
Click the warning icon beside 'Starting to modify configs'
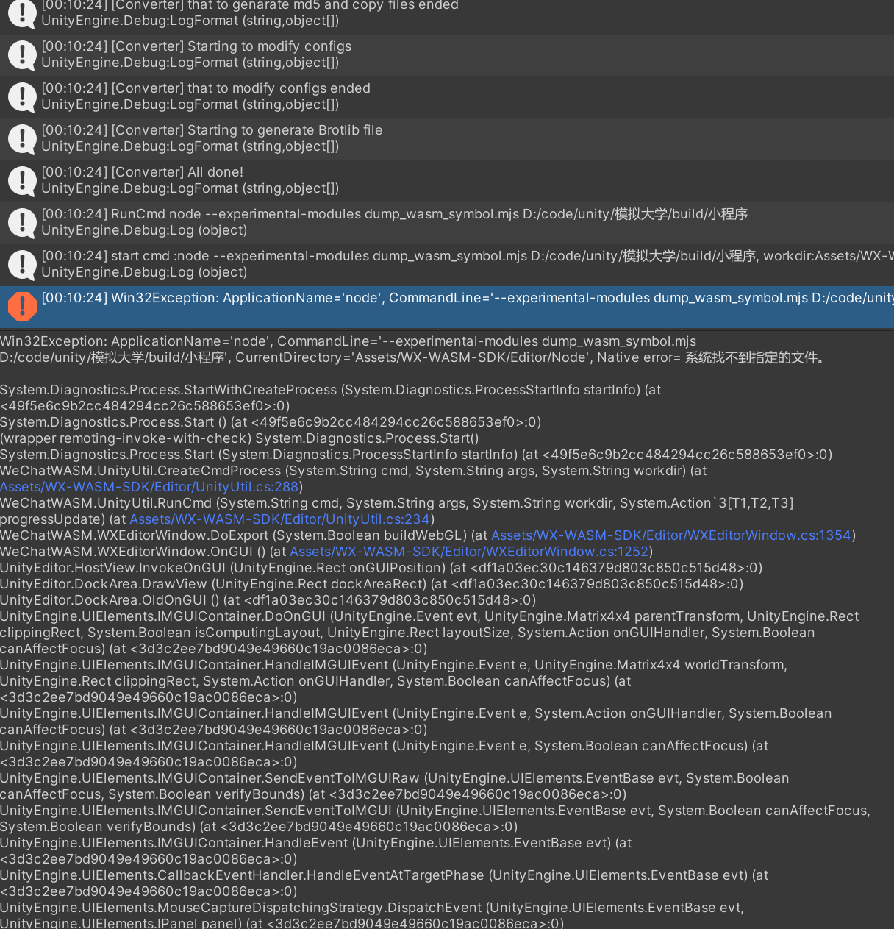(x=22, y=55)
